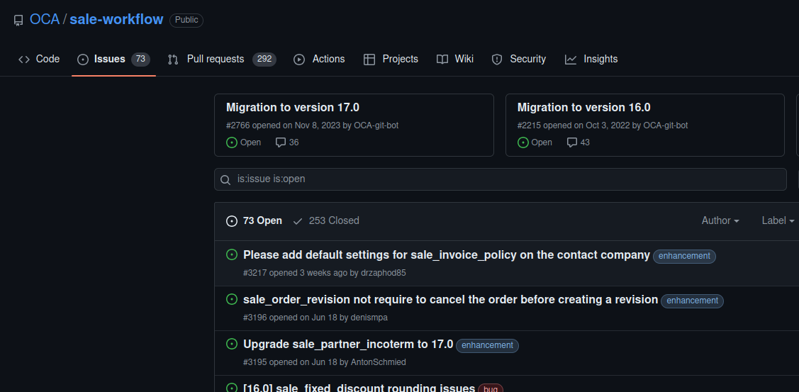799x392 pixels.
Task: Show the 73 Open issues list
Action: pyautogui.click(x=254, y=220)
